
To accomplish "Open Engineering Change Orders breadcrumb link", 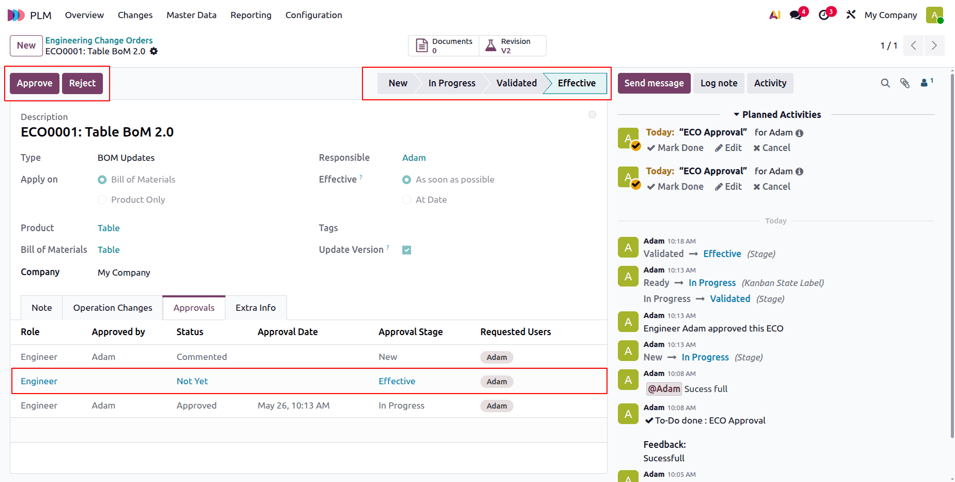I will coord(99,40).
